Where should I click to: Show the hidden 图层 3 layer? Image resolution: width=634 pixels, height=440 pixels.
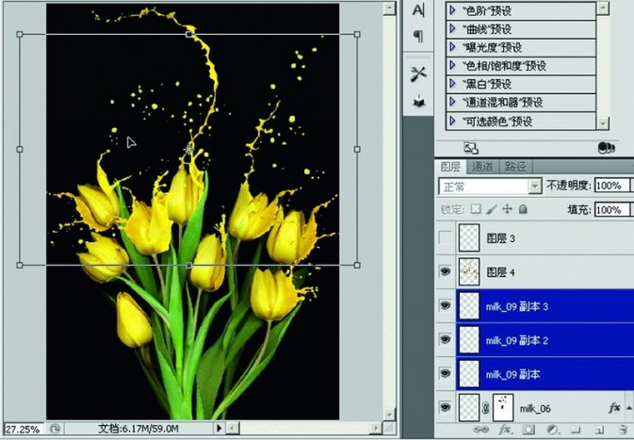pos(446,237)
